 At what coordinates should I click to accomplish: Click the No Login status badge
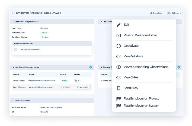(66, 87)
